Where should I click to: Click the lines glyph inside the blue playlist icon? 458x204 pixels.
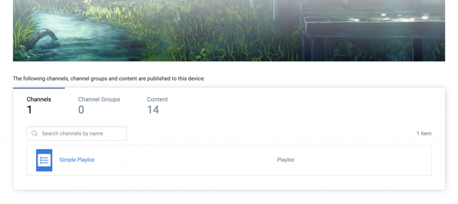point(44,160)
